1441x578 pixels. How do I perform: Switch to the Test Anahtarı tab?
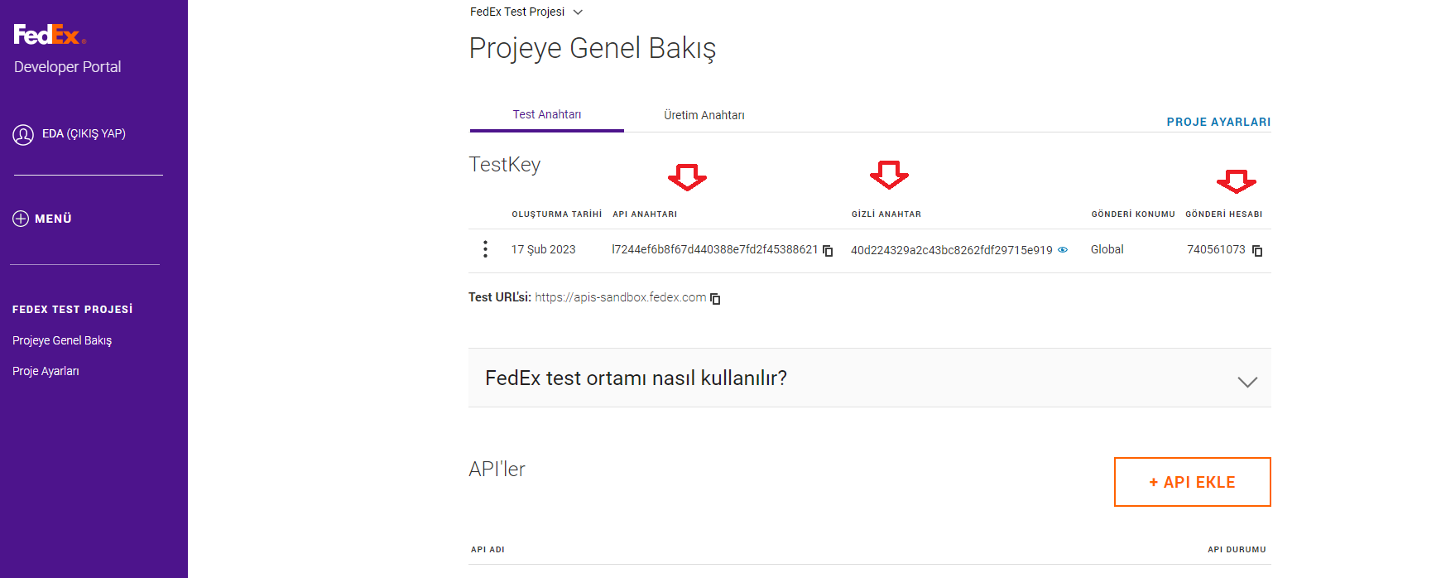point(546,114)
